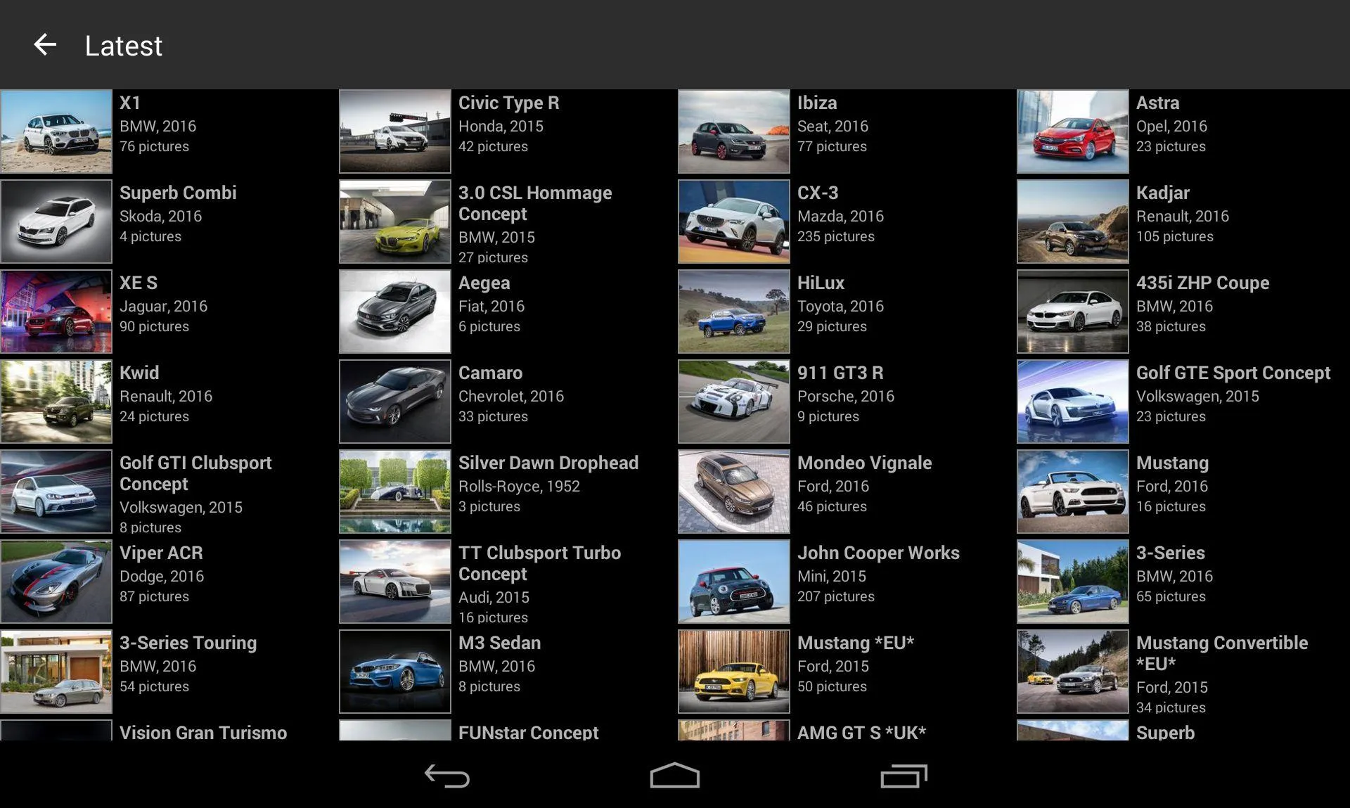Open the Renault Kwid thumbnail
Screen dimensions: 1350x808
point(56,402)
